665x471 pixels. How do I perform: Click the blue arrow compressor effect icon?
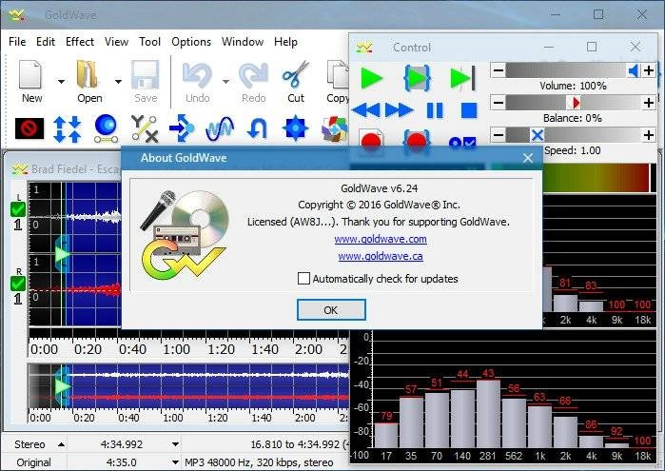point(182,128)
